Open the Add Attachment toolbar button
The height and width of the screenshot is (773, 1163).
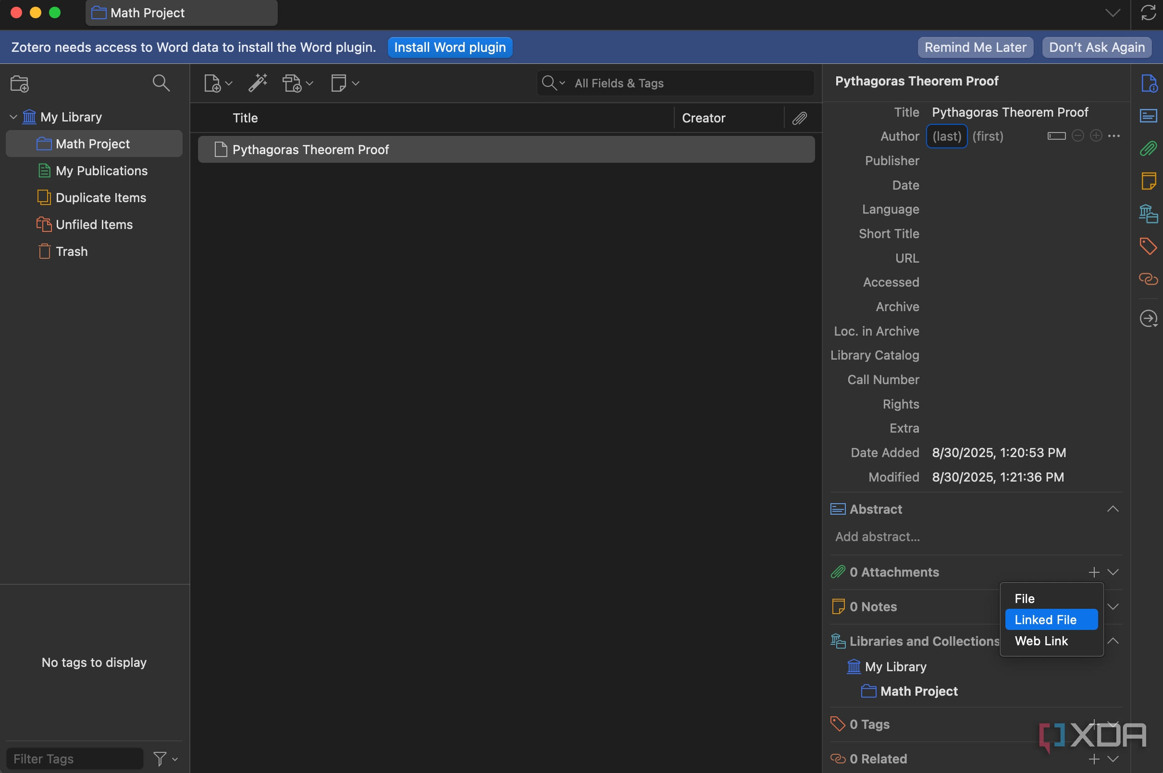tap(297, 84)
